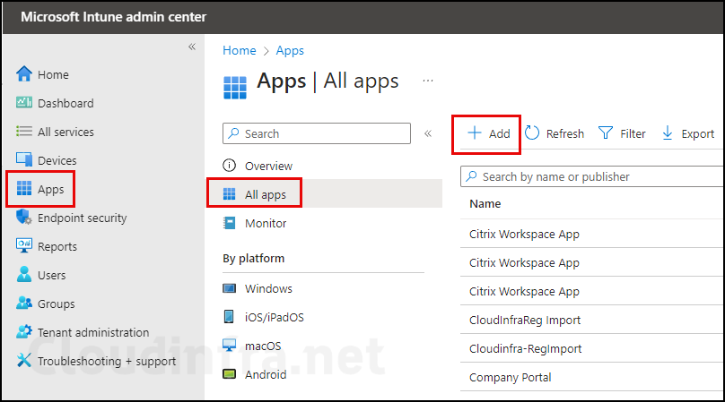Click the macOS computer icon
725x402 pixels.
(230, 346)
